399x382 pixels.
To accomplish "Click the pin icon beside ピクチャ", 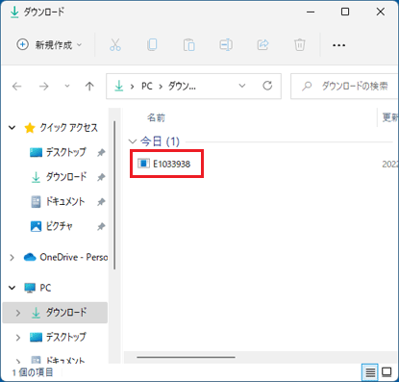I will (101, 226).
